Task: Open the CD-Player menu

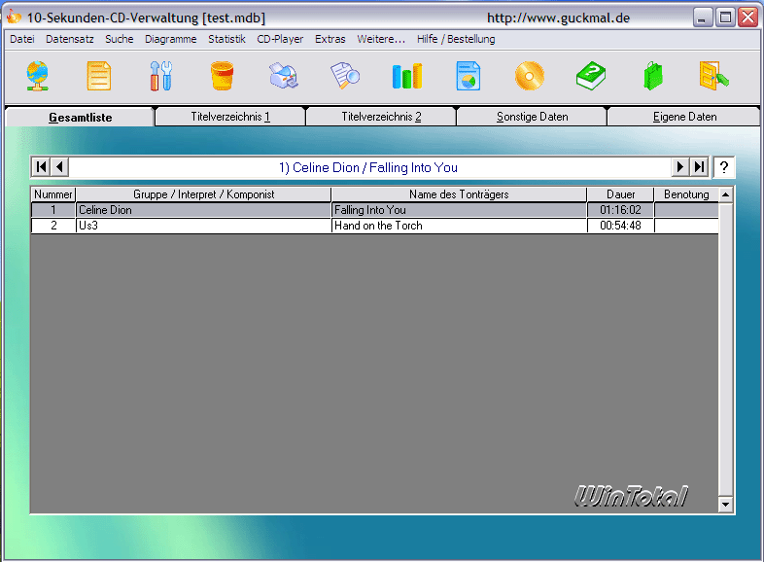Action: [x=280, y=39]
